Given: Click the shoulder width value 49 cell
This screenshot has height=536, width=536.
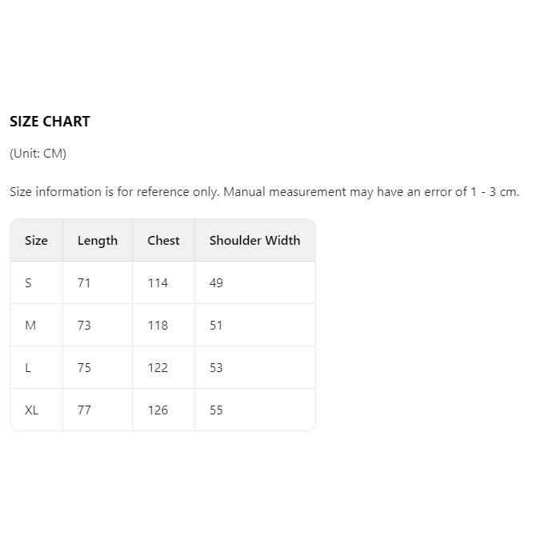Looking at the screenshot, I should pos(216,282).
